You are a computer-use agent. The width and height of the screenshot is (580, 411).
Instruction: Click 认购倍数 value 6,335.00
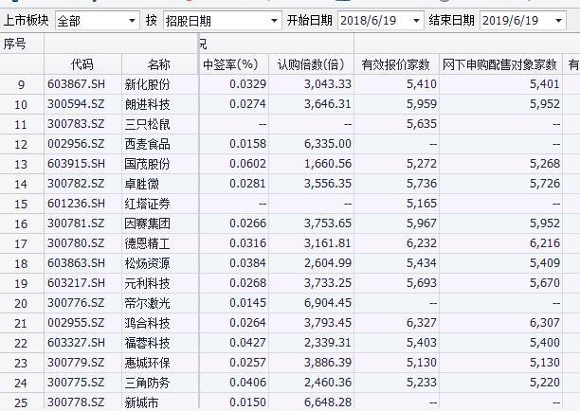point(328,144)
